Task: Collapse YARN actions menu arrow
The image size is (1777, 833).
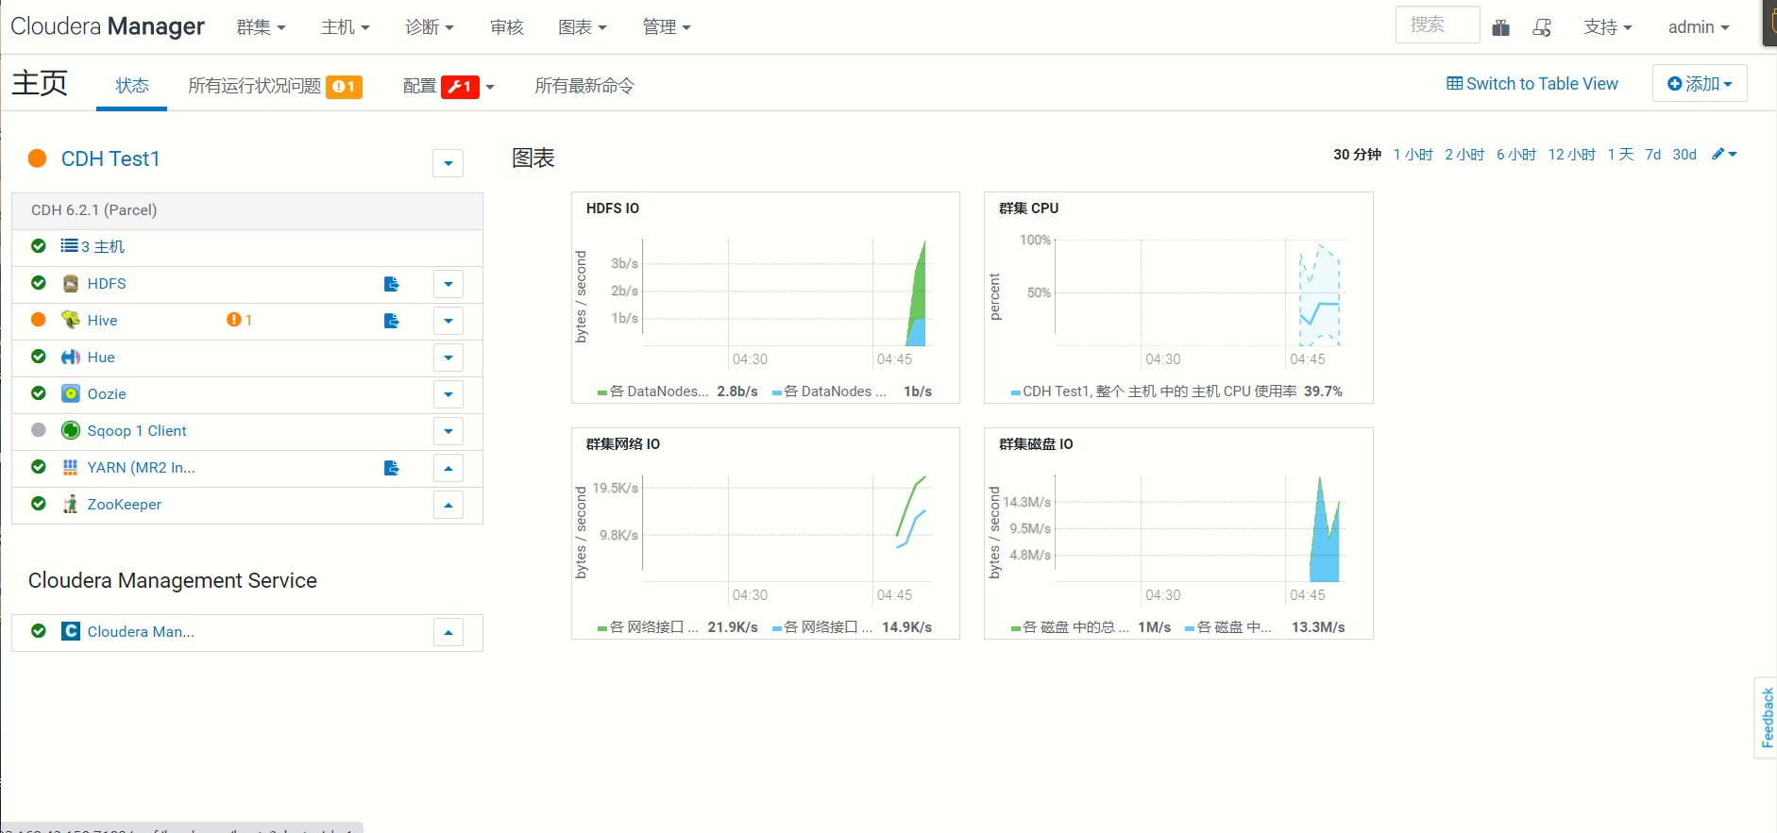Action: click(x=448, y=468)
